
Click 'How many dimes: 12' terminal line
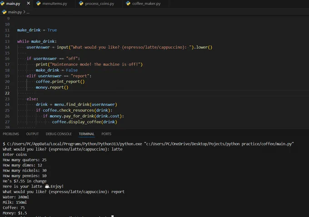(x=22, y=165)
